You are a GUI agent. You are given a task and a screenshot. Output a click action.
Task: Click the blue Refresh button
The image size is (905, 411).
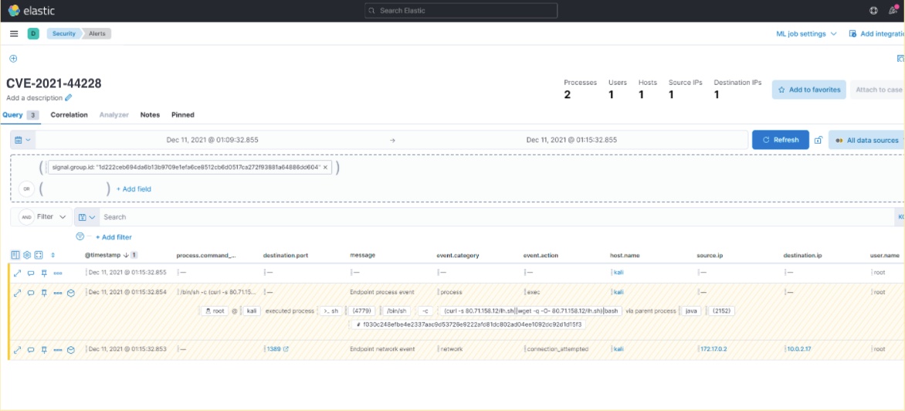coord(780,140)
